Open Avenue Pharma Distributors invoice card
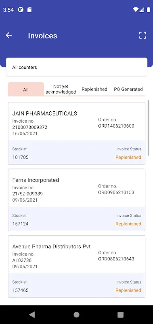The height and width of the screenshot is (324, 153). point(77,266)
